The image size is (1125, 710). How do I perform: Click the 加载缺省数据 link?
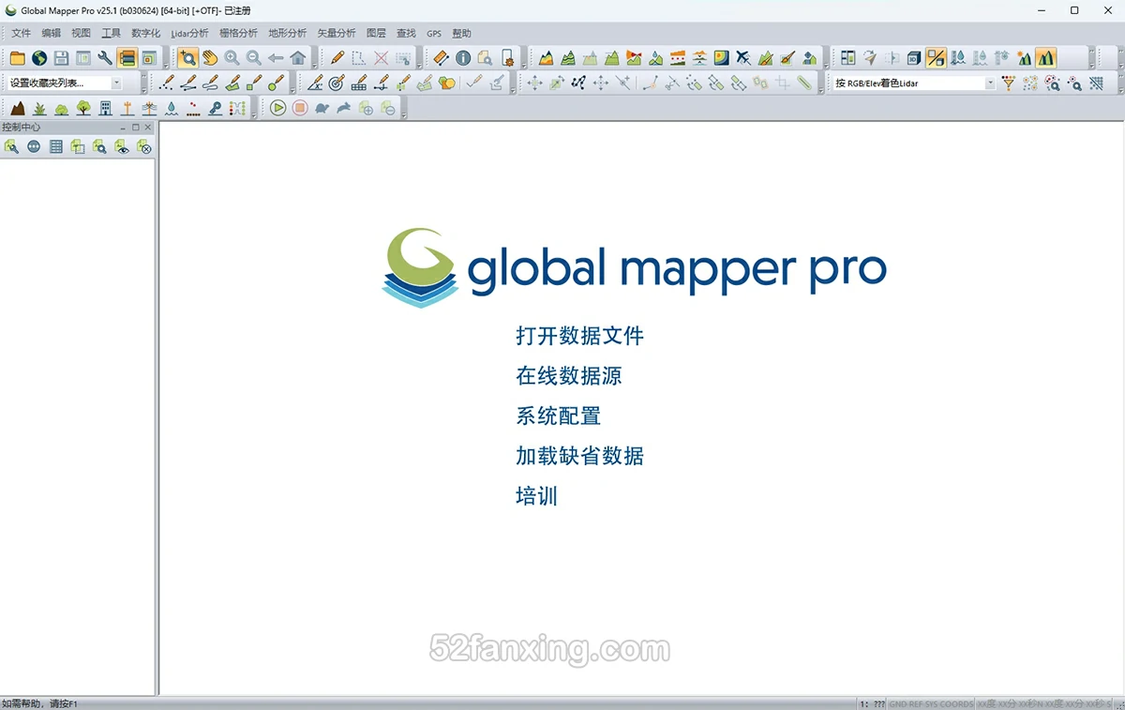579,456
